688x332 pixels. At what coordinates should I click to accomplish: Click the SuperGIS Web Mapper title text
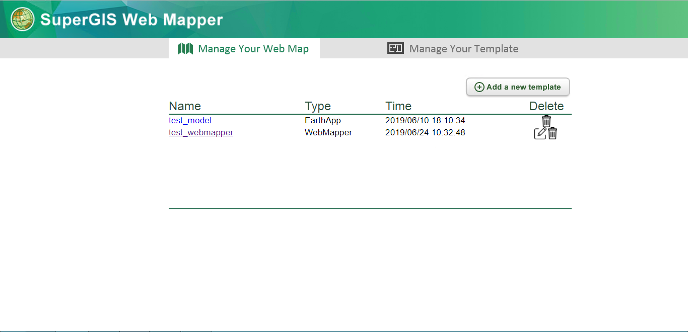point(131,20)
